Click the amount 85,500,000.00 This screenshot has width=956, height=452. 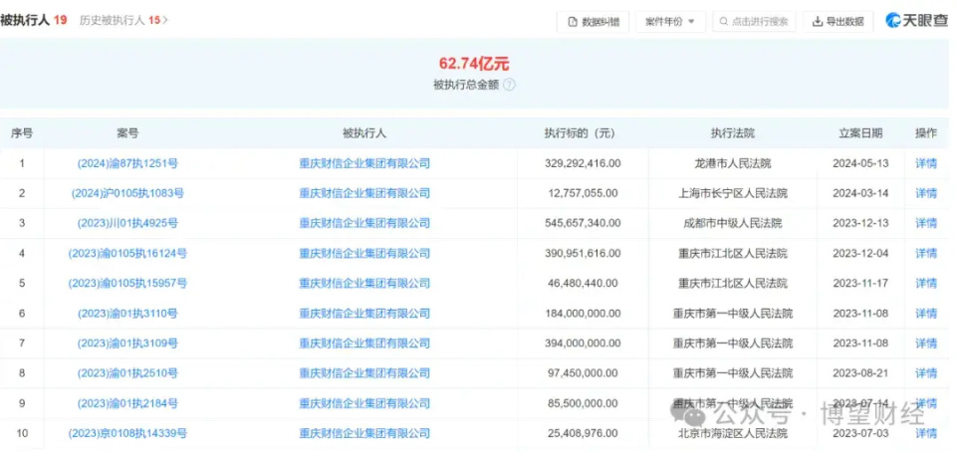coord(583,403)
